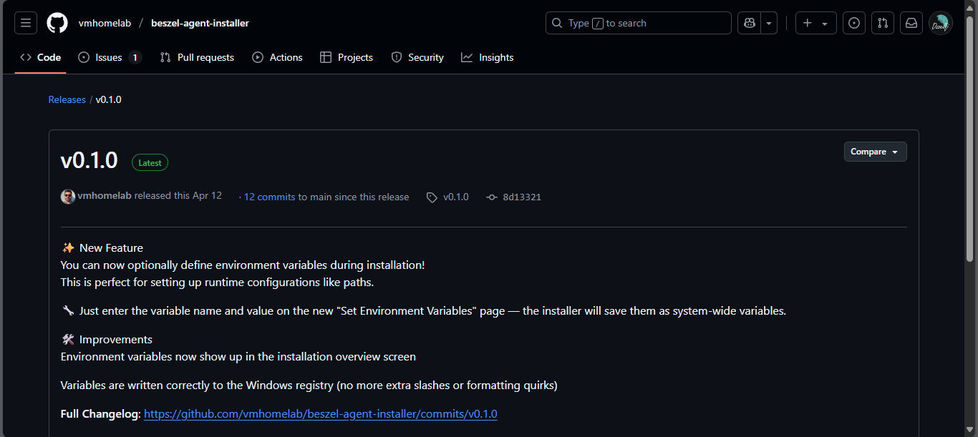Image resolution: width=978 pixels, height=437 pixels.
Task: Click the user profile avatar
Action: coord(940,23)
